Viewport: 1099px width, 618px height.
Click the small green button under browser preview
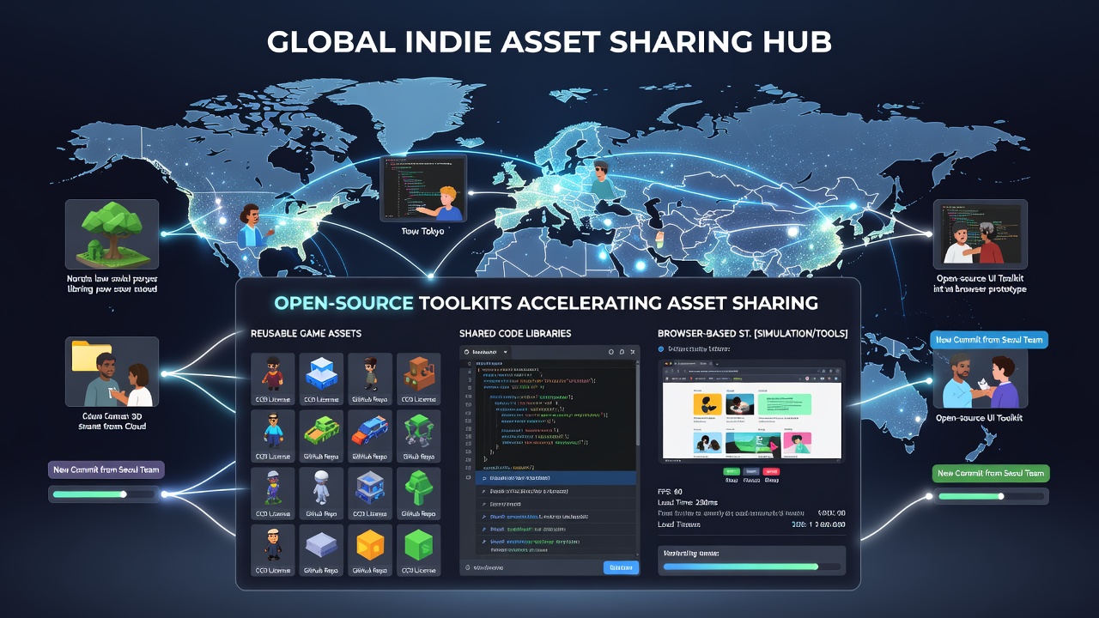coord(732,471)
